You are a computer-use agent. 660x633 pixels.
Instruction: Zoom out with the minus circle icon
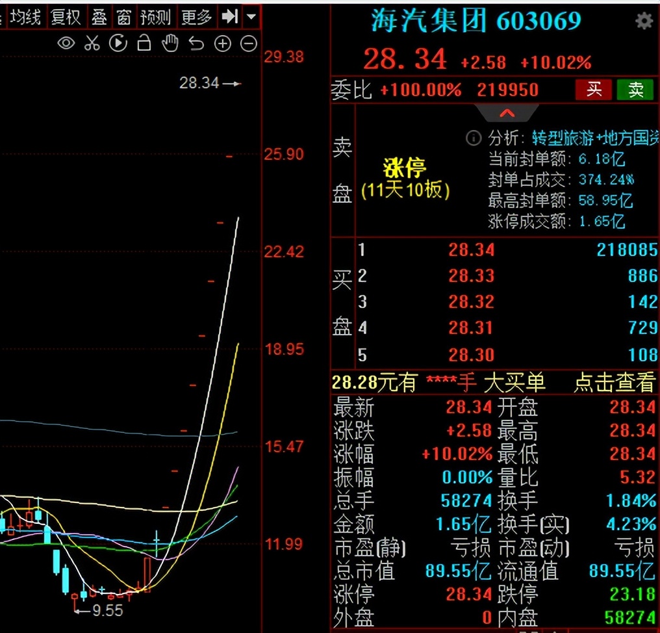tap(249, 44)
